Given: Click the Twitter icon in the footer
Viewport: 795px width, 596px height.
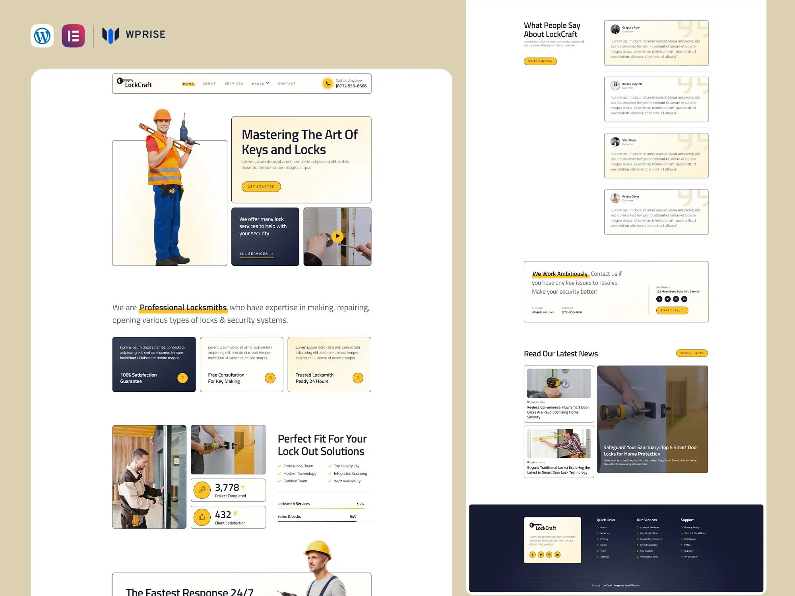Looking at the screenshot, I should point(541,555).
